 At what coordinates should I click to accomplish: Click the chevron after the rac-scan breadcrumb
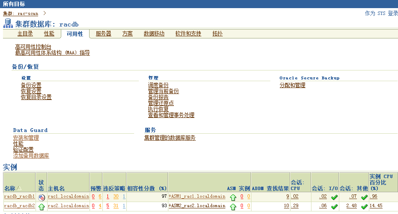(x=45, y=13)
